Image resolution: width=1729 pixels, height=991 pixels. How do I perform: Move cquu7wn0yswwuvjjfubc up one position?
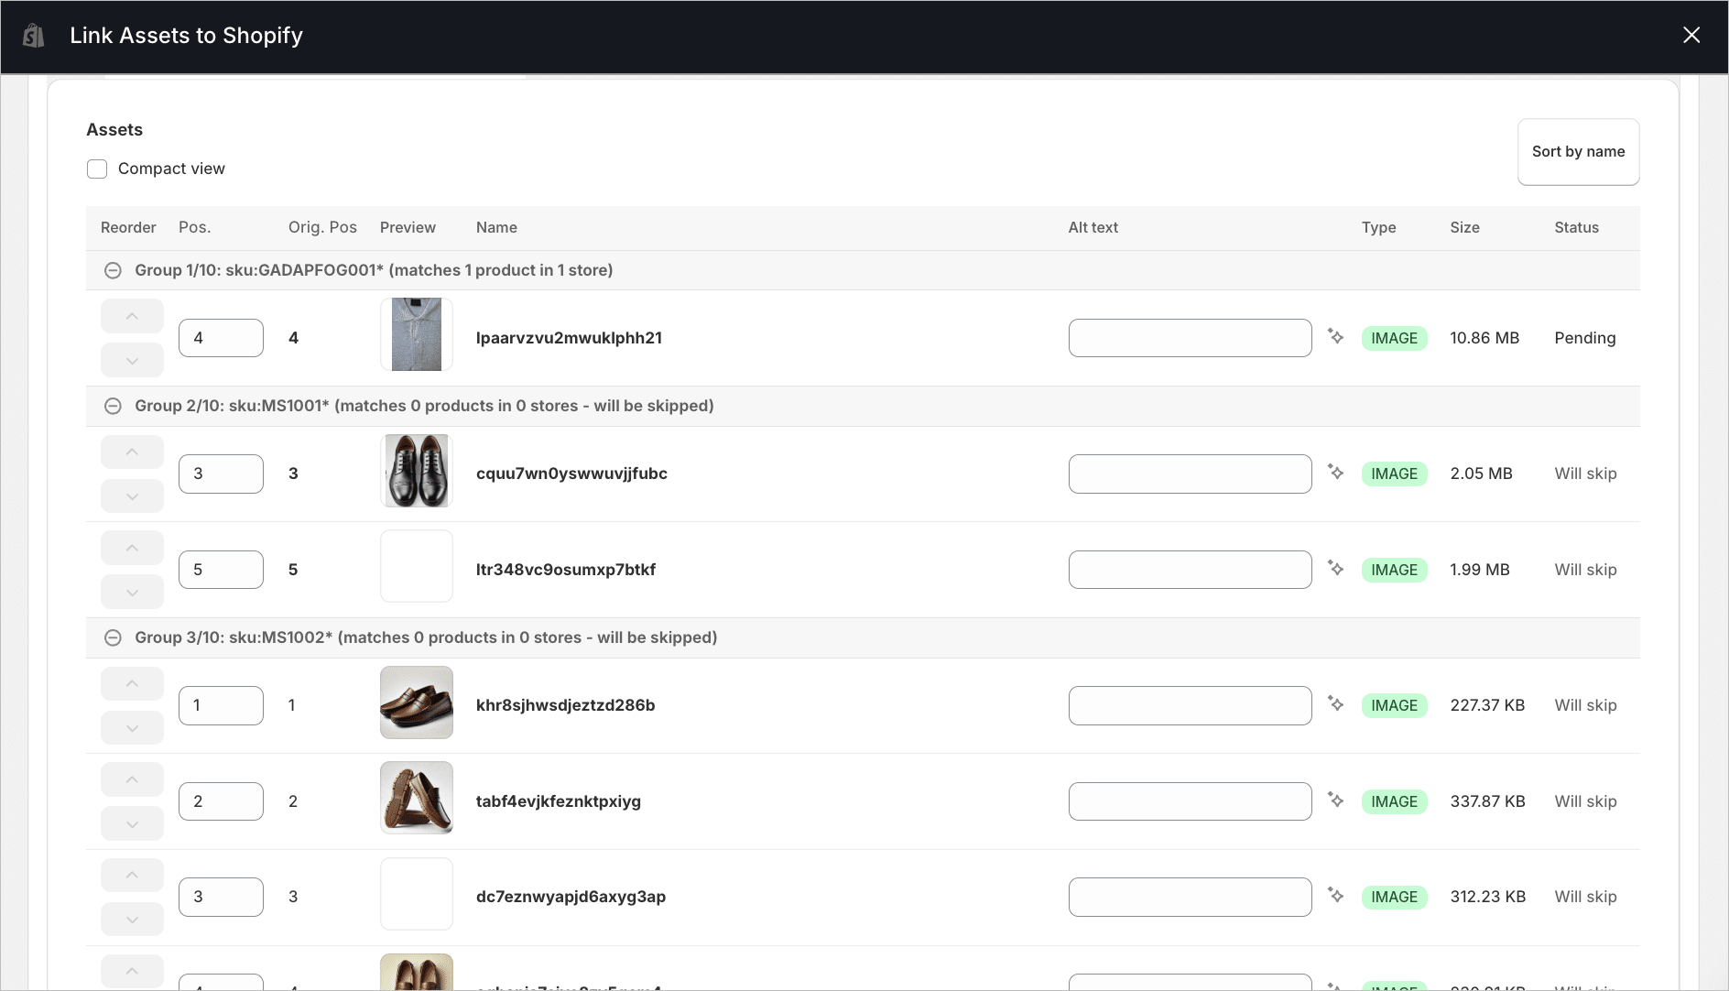(x=132, y=452)
